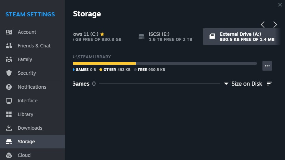Open the Size on Disk sort dropdown
Image resolution: width=285 pixels, height=160 pixels.
[243, 84]
